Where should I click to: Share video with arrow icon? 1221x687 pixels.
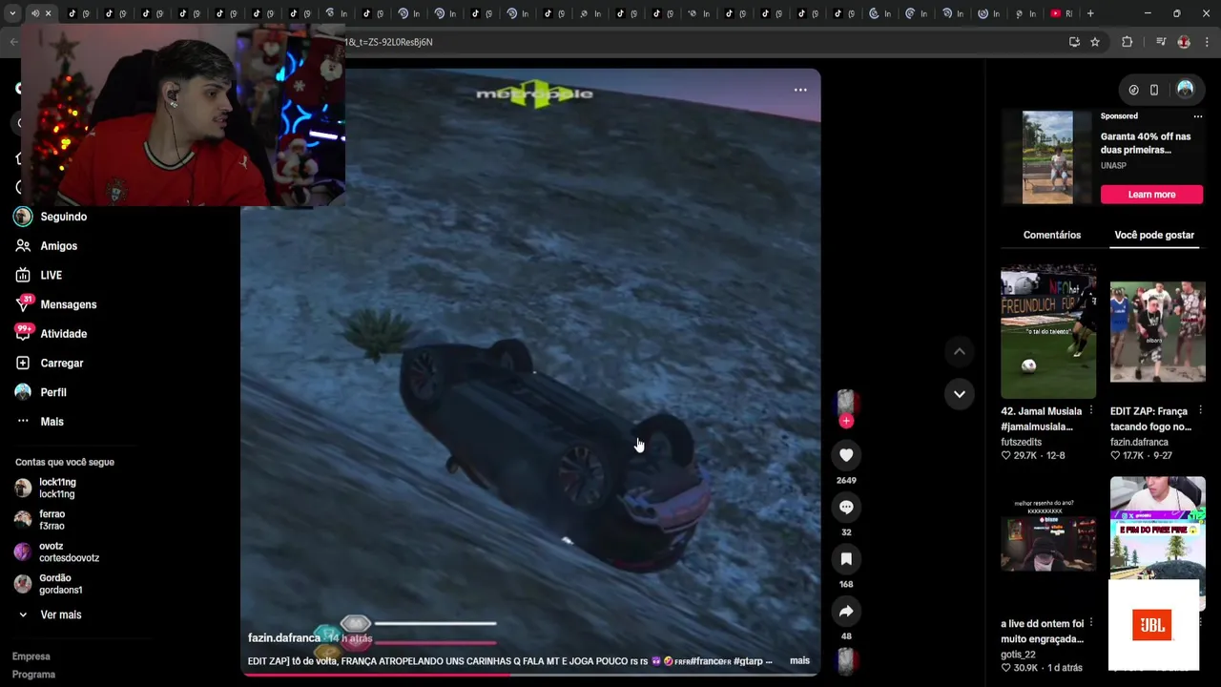[846, 611]
